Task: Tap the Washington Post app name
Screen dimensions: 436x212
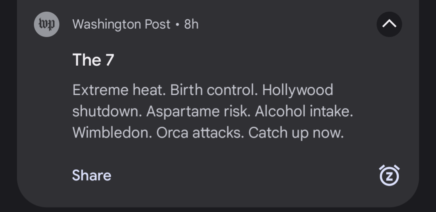Action: pos(121,25)
